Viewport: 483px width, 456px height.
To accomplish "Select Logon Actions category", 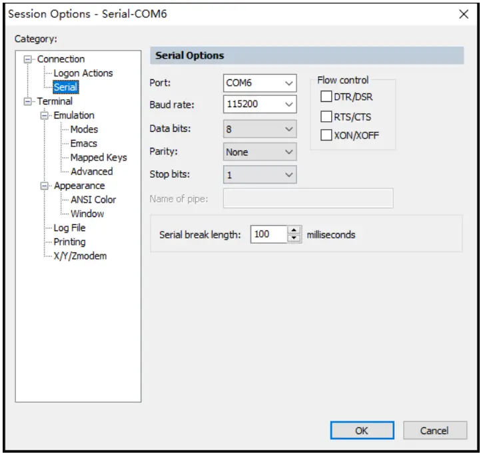I will pos(83,73).
